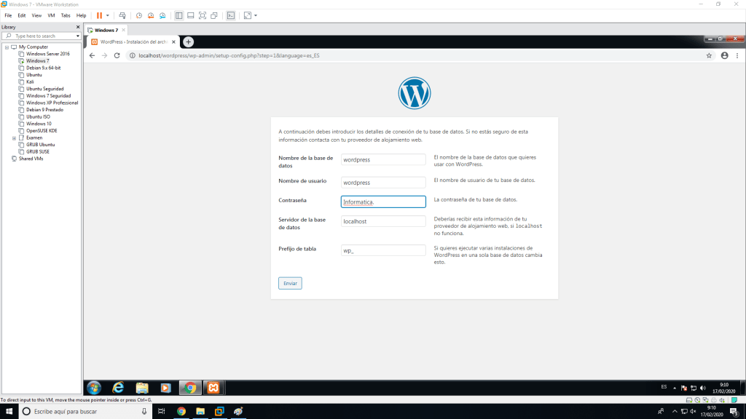This screenshot has width=746, height=419.
Task: Collapse the My Computer tree node
Action: tap(6, 47)
